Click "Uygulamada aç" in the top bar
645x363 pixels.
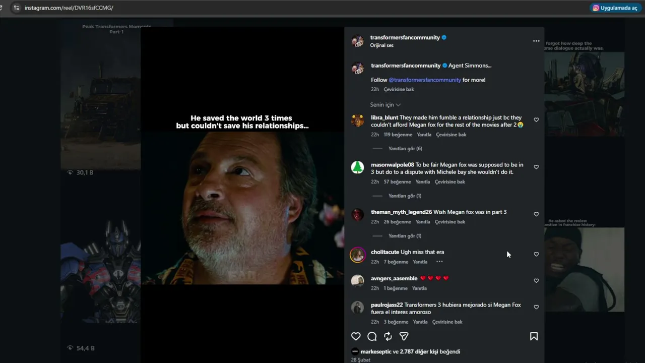pos(615,8)
